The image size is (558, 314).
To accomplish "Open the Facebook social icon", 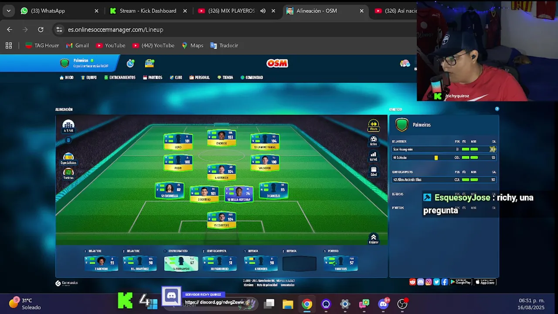I will (x=445, y=282).
